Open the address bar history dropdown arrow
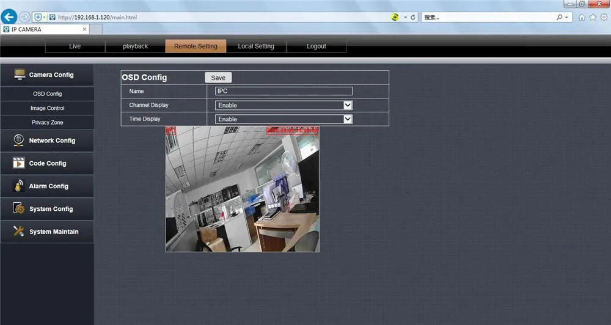 tap(405, 17)
